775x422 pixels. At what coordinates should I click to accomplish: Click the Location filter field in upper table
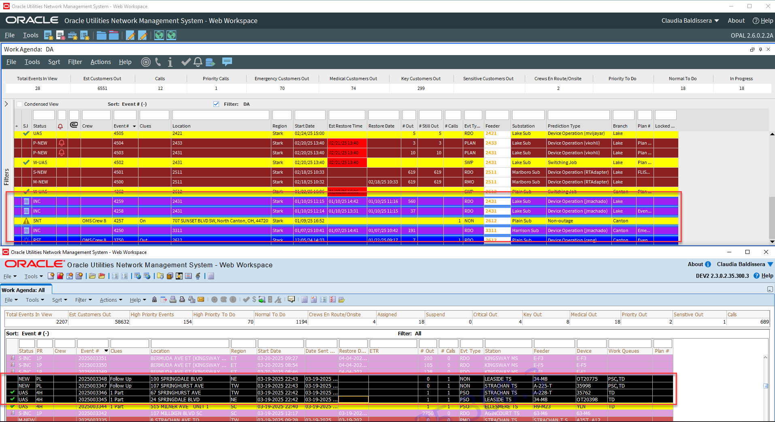pos(221,115)
